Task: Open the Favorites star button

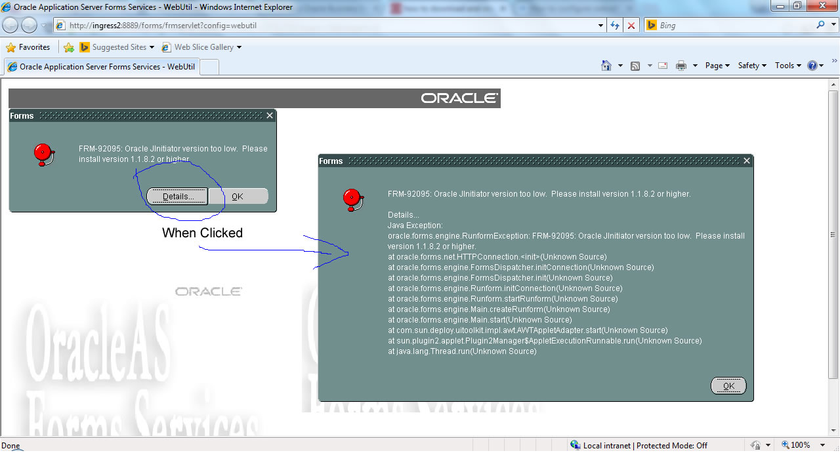Action: pos(28,47)
